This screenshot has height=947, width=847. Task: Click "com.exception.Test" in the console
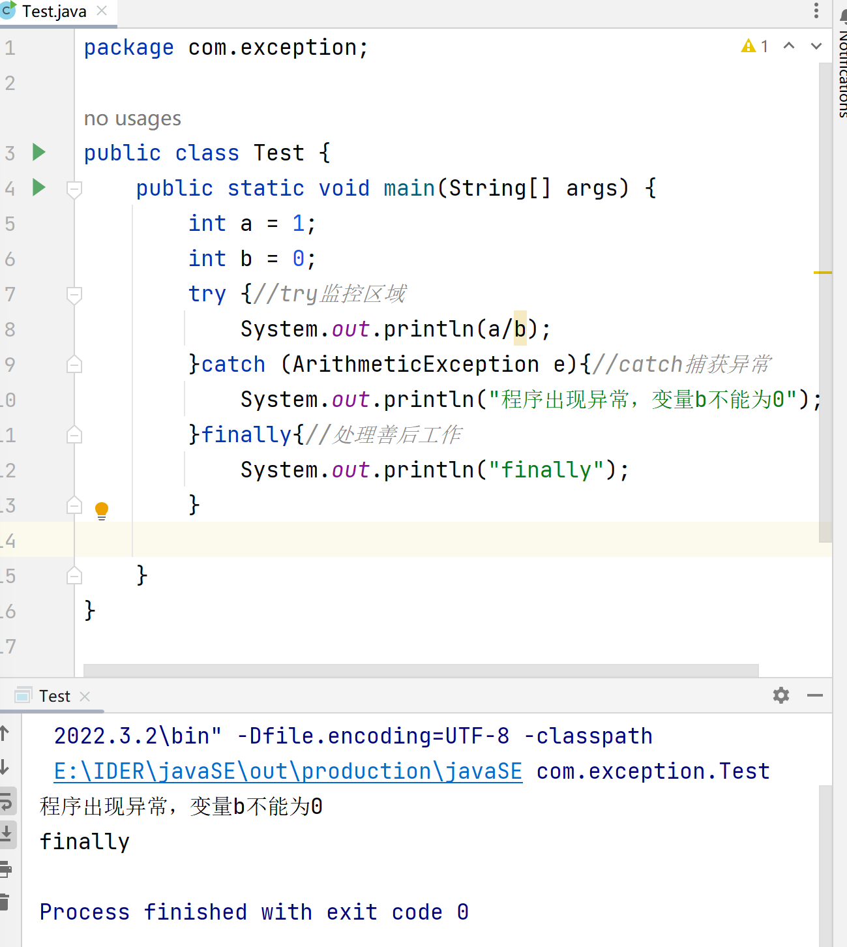click(x=653, y=772)
